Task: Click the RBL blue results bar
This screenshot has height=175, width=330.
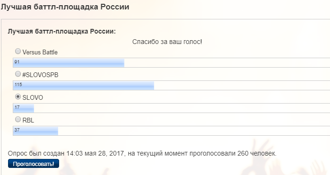Action: coord(35,131)
